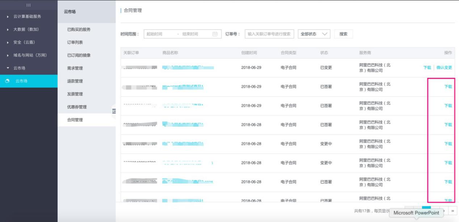Expand the 大数据（数加） section arrow
The image size is (459, 222).
pos(7,30)
